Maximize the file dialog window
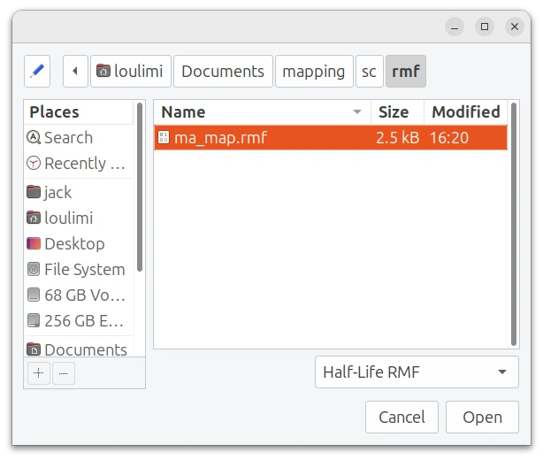Viewport: 543px width, 460px height. pos(485,27)
